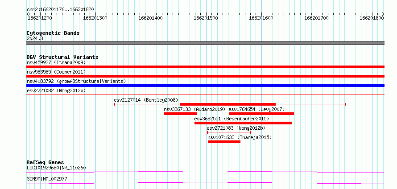
Task: Select the red nsv459937 variant bar
Action: [x=205, y=67]
